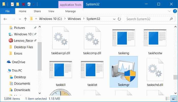
Task: Select the taskkill application icon
Action: (x=61, y=70)
